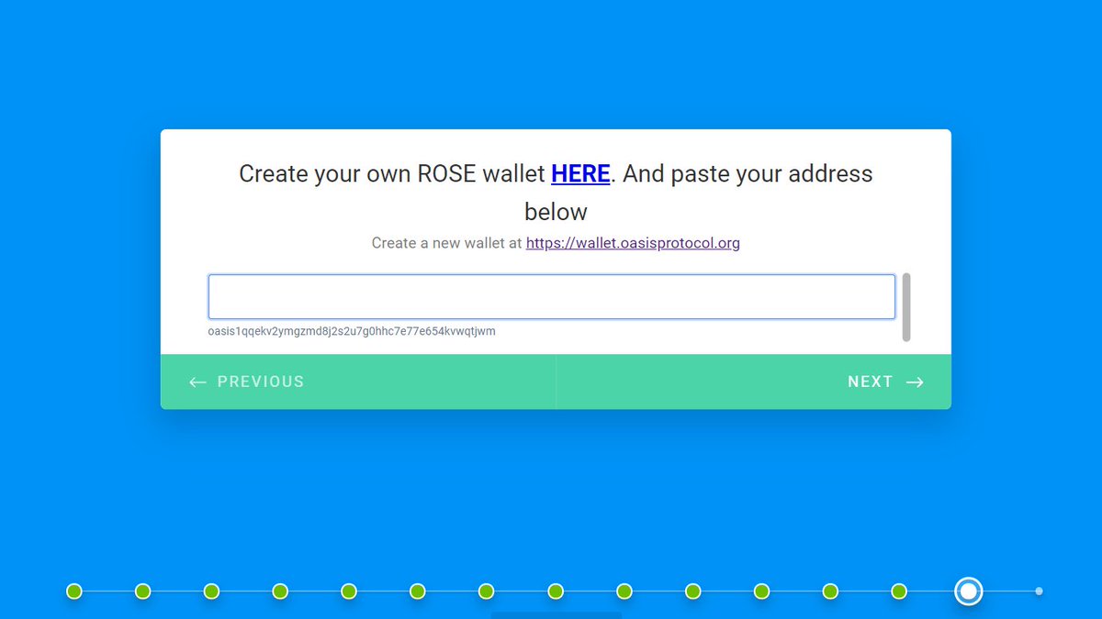Jump to the second green progress step dot
Viewport: 1102px width, 619px height.
click(x=143, y=591)
